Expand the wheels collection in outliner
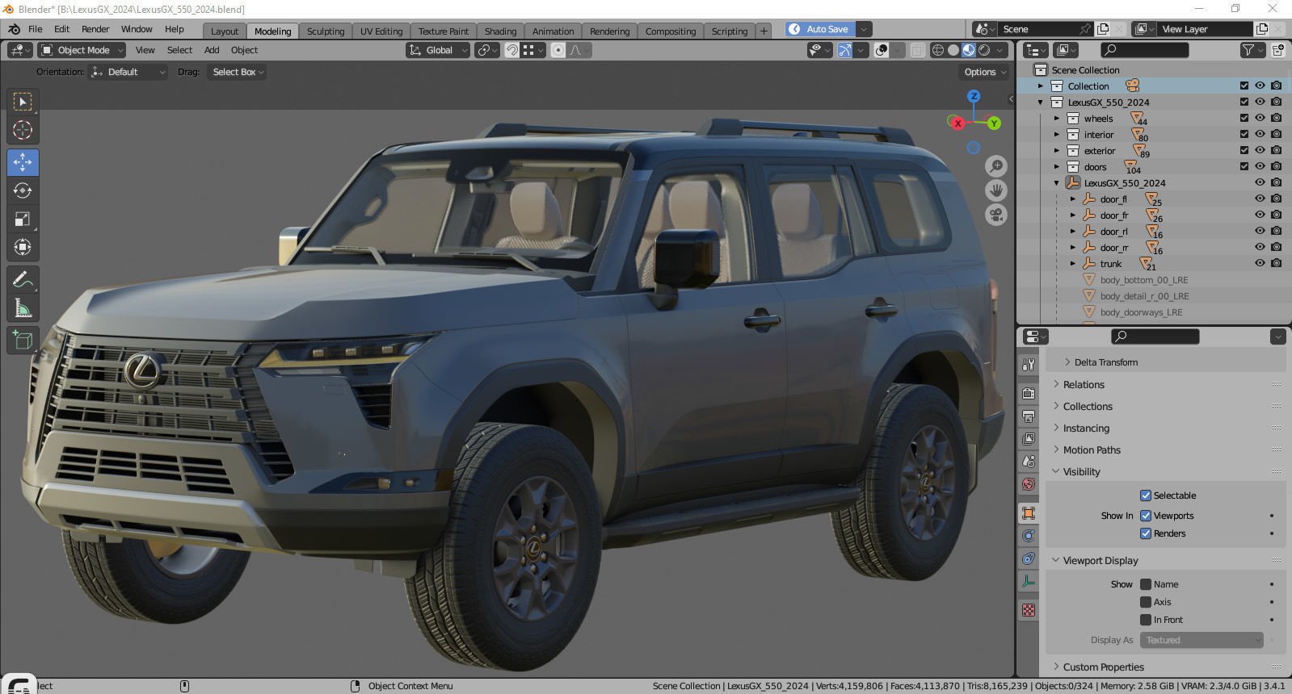 pyautogui.click(x=1056, y=119)
